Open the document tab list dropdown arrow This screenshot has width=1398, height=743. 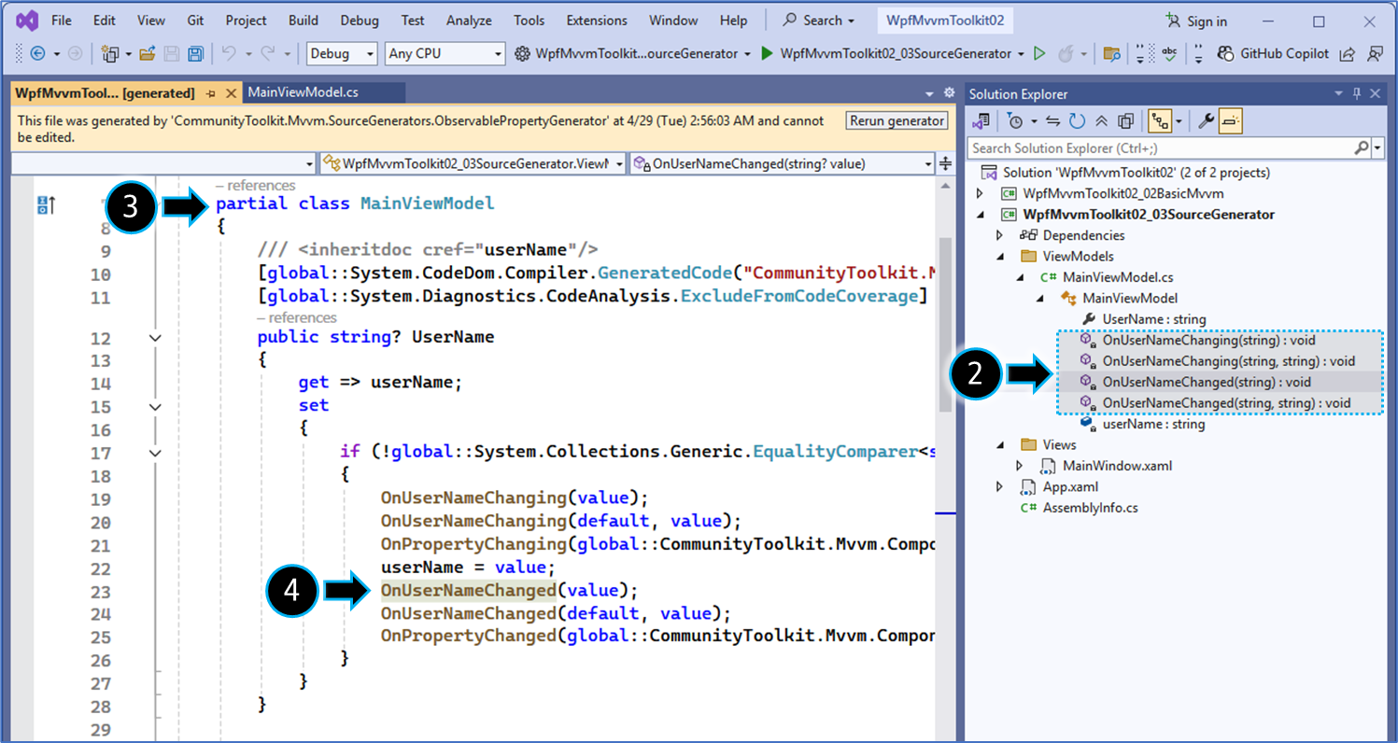(x=929, y=94)
